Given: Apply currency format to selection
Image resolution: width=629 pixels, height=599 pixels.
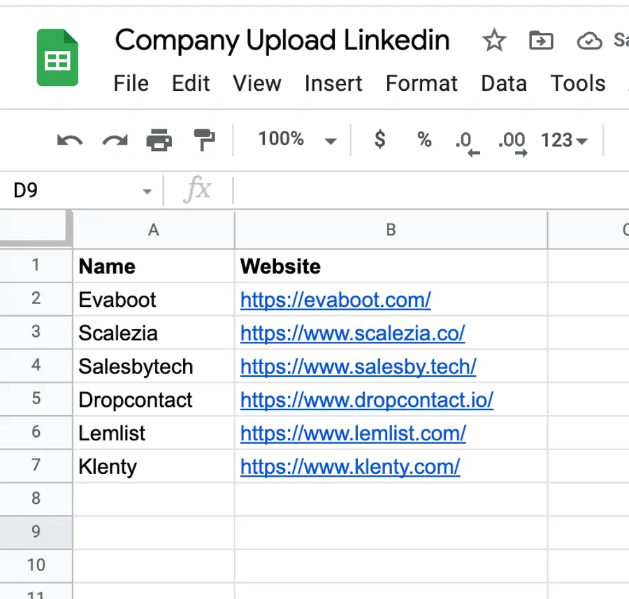Looking at the screenshot, I should coord(379,140).
